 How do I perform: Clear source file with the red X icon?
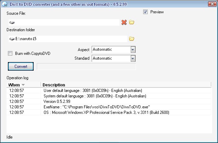[x=124, y=22]
